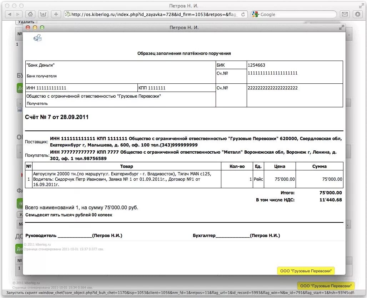The width and height of the screenshot is (367, 298).
Task: Click the Итого value 75'000.00
Action: click(x=331, y=193)
